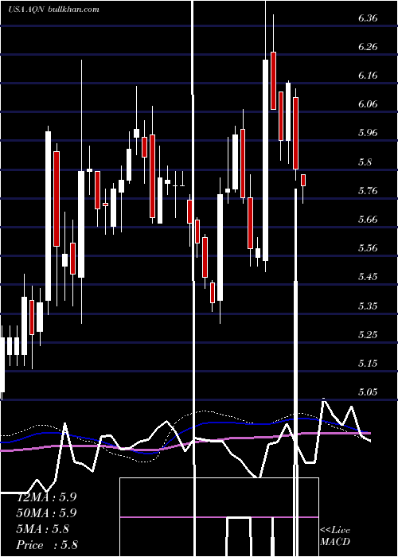Click the 6.06 price axis label

[368, 104]
